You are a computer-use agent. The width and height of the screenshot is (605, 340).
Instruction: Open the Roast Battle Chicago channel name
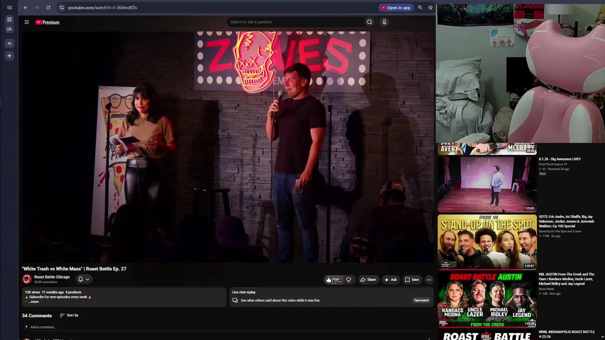pyautogui.click(x=52, y=277)
